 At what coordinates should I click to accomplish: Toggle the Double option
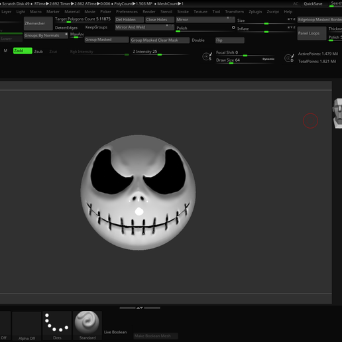tap(198, 40)
